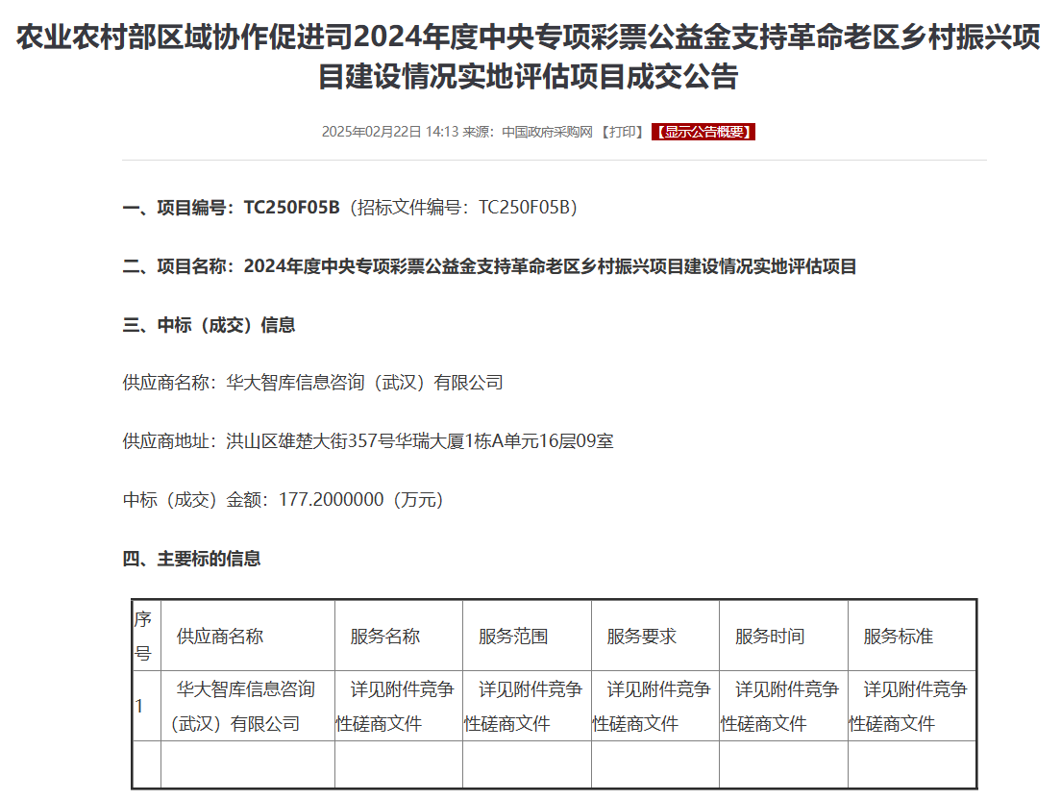The width and height of the screenshot is (1061, 800).
Task: Click the supplier address 洪山区雄楚大街357号 line
Action: (368, 441)
